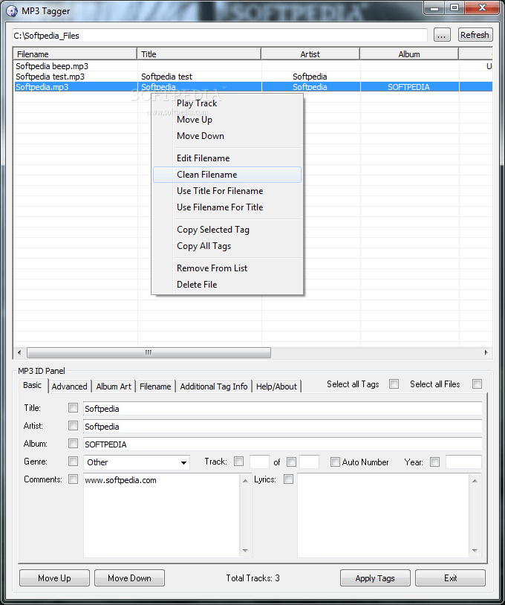The image size is (505, 605).
Task: Choose Move Up in context menu
Action: [227, 120]
